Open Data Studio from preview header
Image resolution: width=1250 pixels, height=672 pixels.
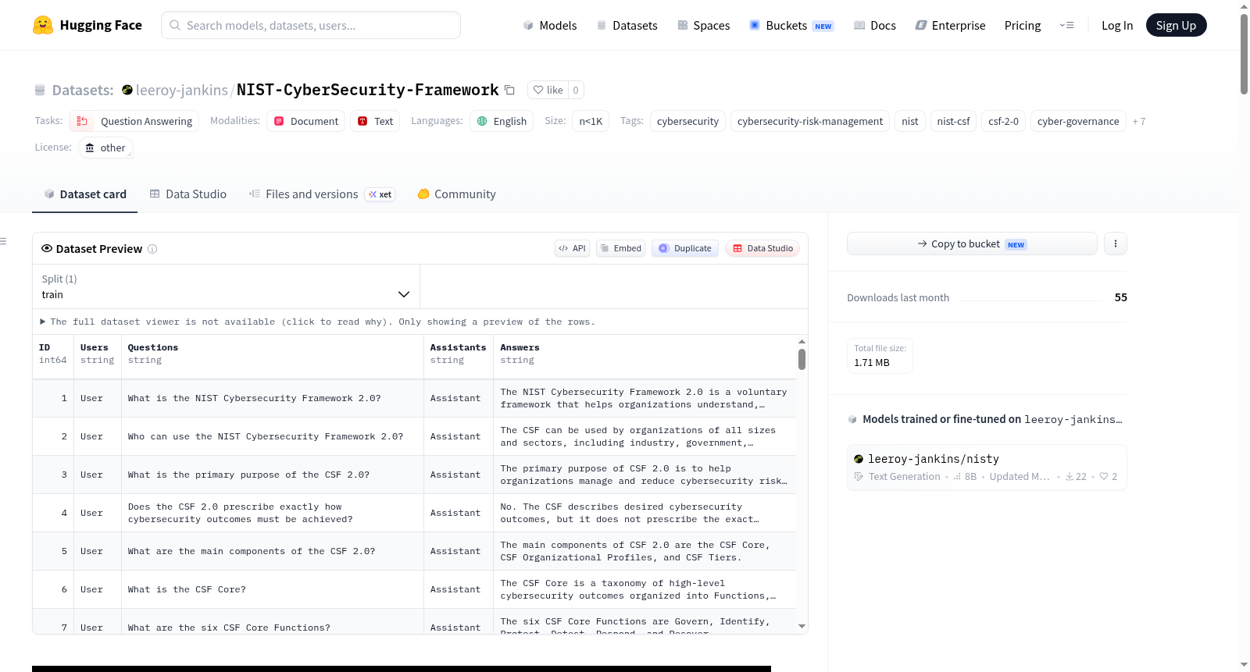pyautogui.click(x=762, y=248)
